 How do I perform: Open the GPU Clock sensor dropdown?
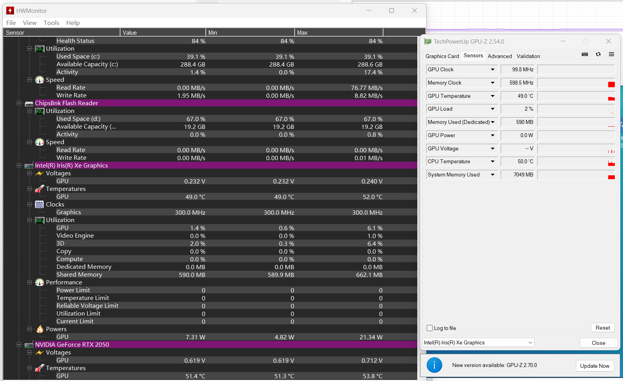pyautogui.click(x=492, y=70)
